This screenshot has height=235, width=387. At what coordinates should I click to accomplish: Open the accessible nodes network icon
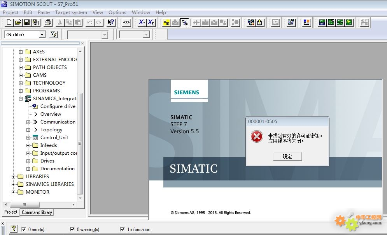point(251,23)
